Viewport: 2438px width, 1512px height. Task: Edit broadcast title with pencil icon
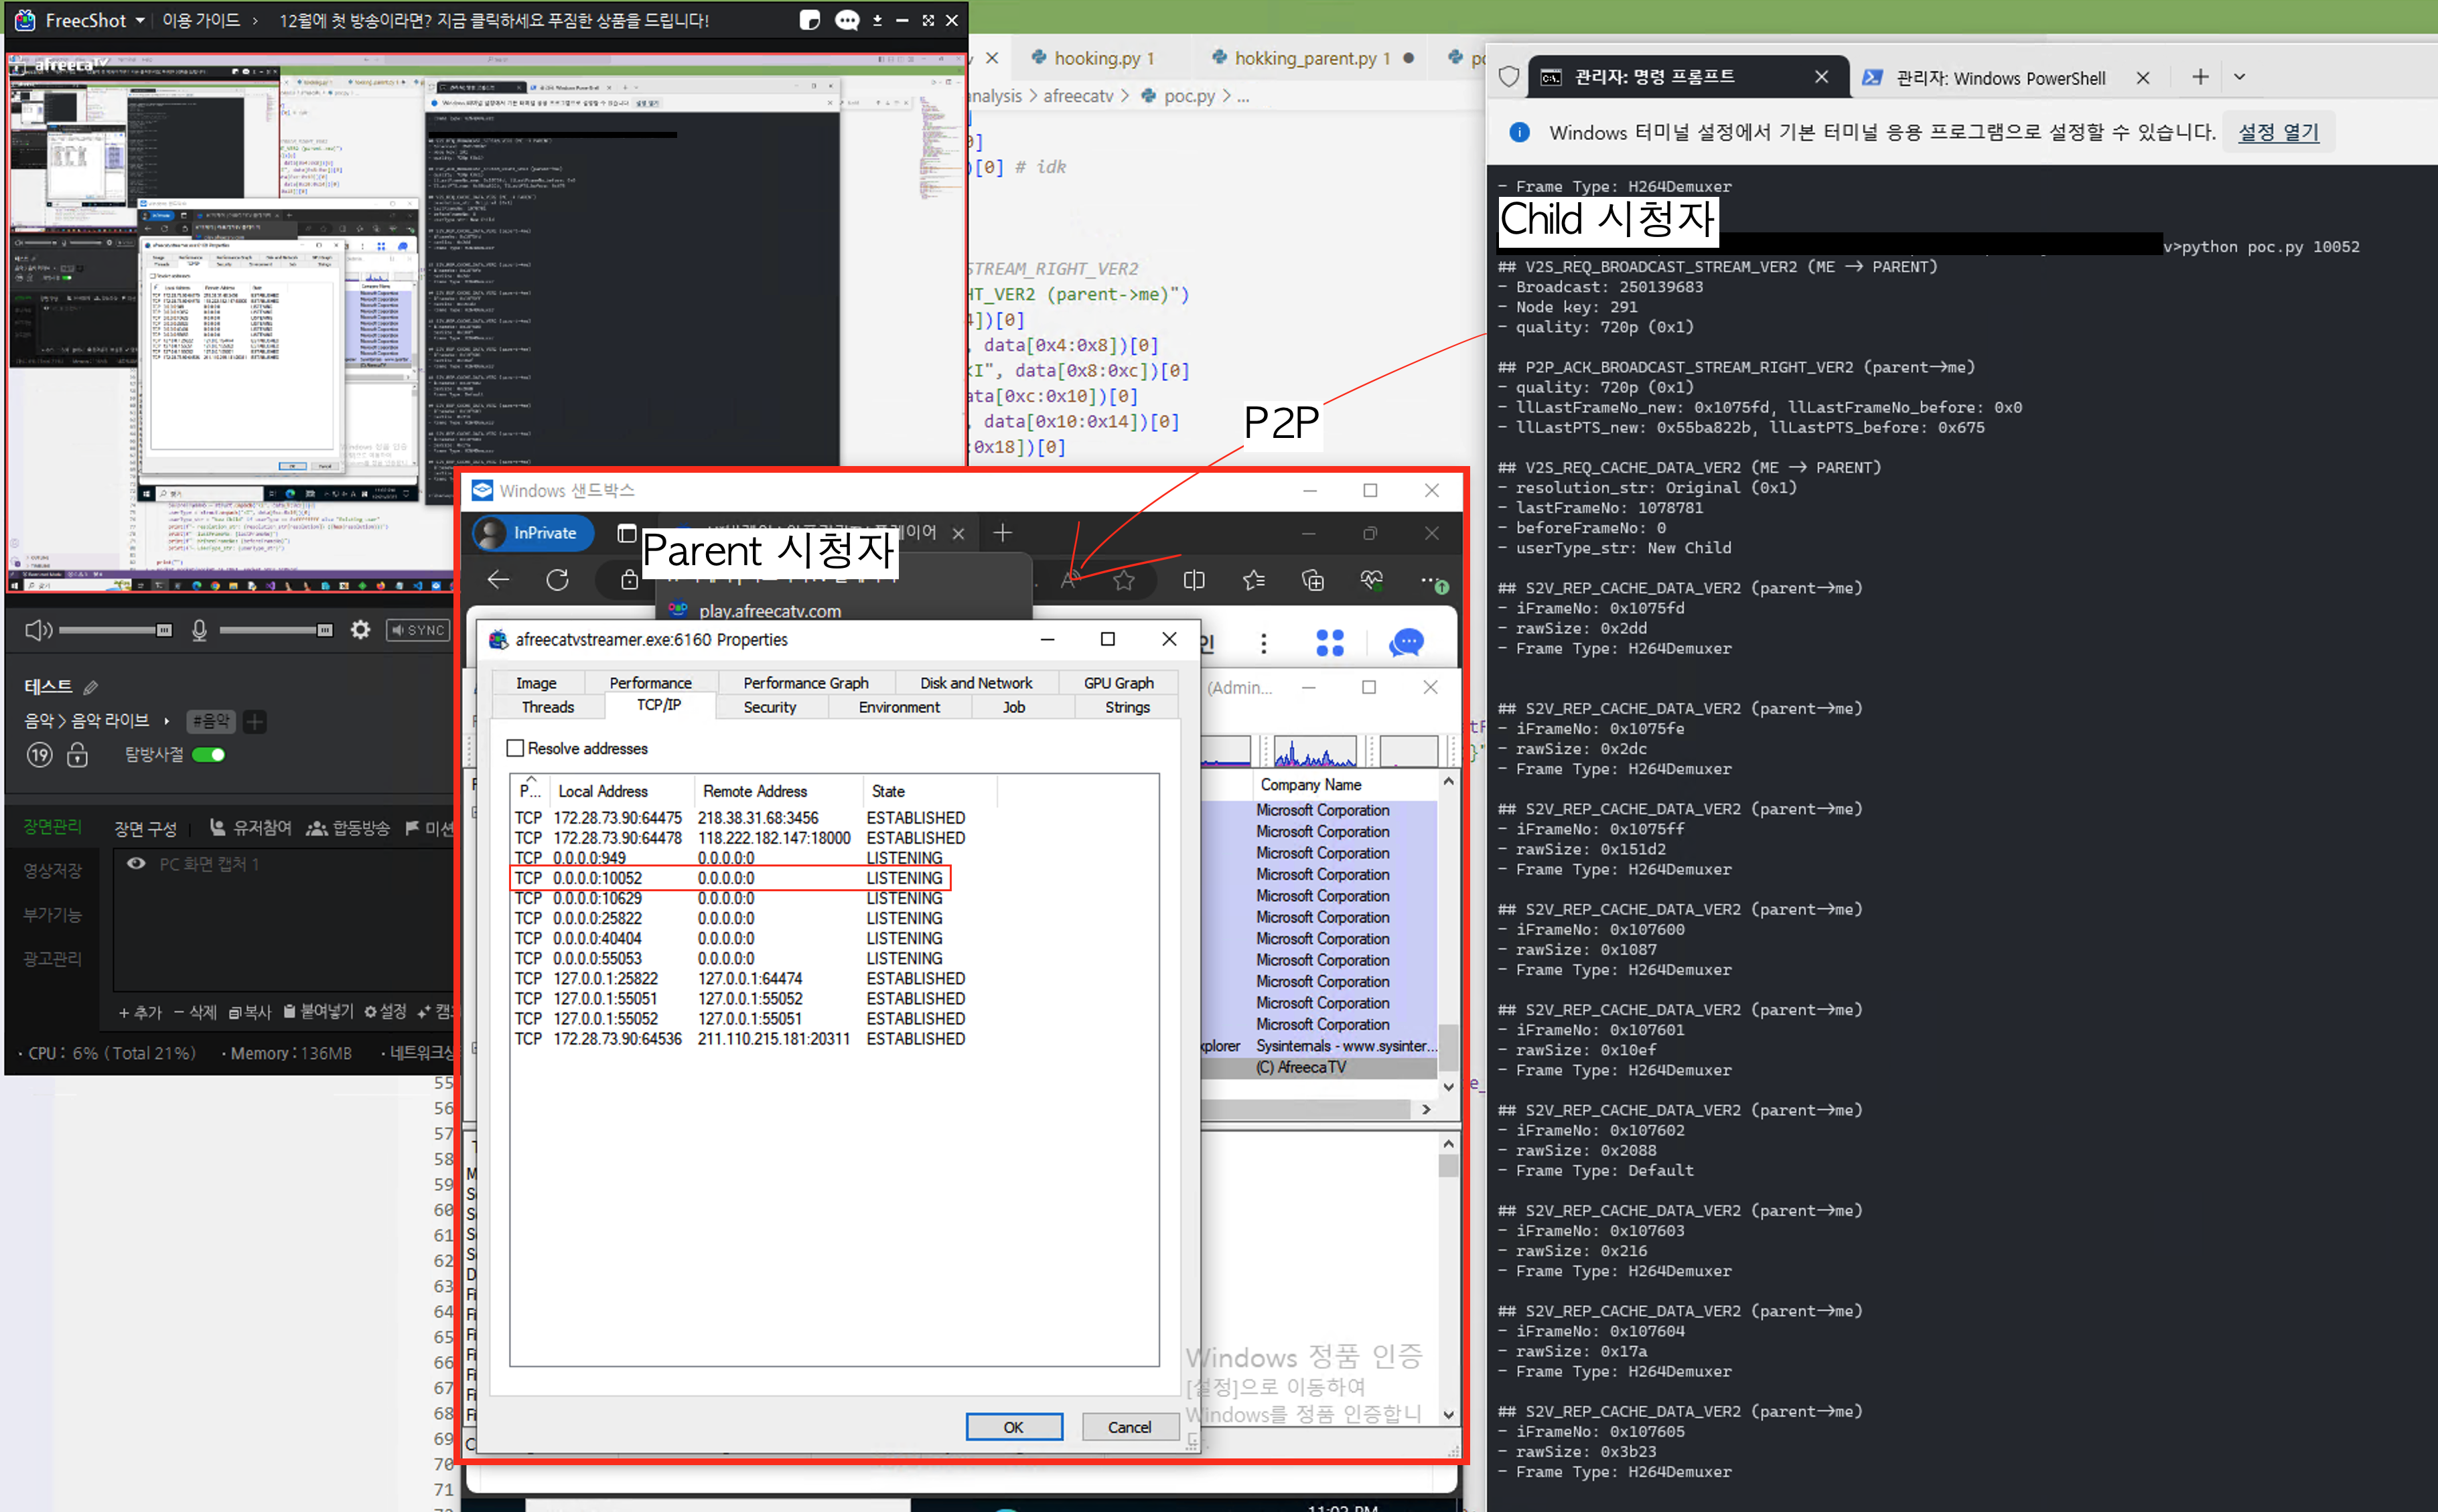coord(91,687)
